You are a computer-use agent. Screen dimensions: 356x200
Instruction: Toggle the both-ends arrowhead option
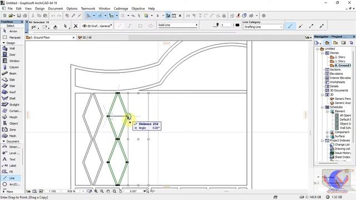point(322,26)
